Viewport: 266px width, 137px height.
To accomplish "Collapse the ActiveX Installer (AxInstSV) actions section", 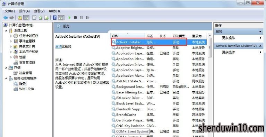I will tap(260, 46).
